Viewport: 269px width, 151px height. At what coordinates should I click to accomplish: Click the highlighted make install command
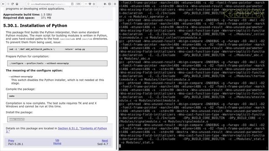[17, 119]
